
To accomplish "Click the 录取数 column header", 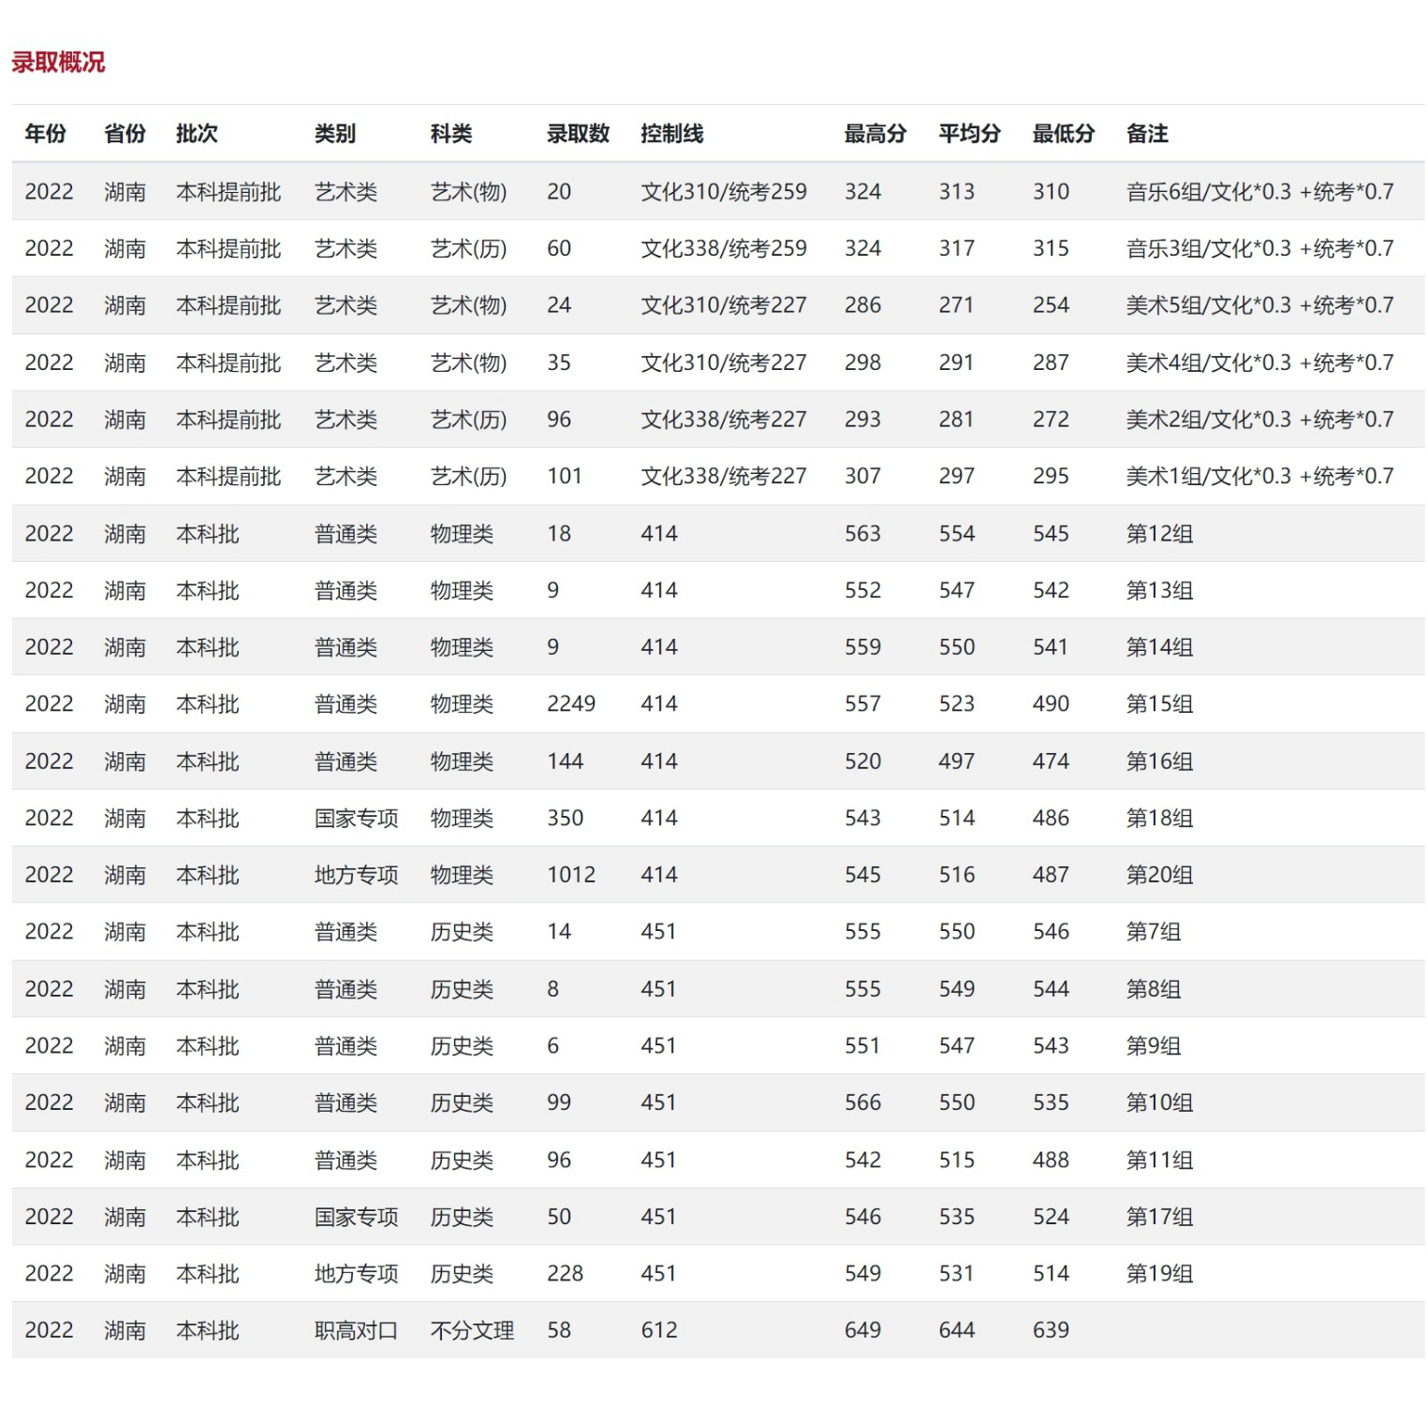I will (x=579, y=134).
